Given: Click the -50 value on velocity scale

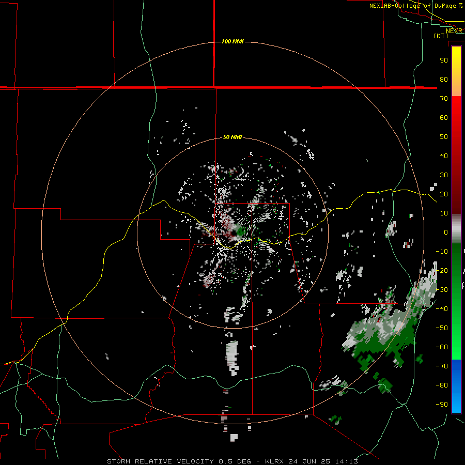Looking at the screenshot, I should (x=442, y=328).
